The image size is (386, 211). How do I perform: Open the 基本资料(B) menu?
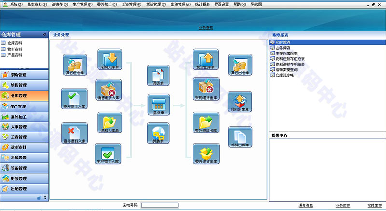[37, 4]
